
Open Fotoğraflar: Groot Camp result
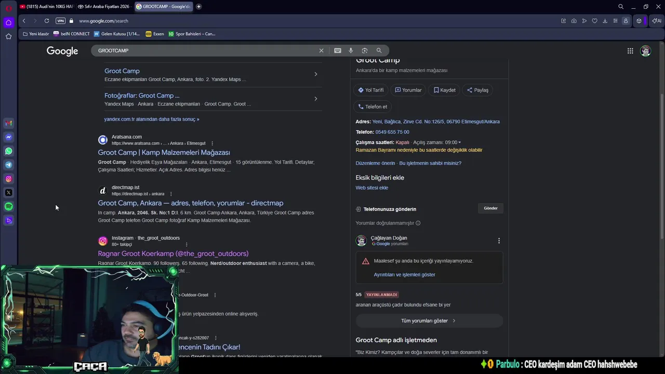click(x=142, y=96)
